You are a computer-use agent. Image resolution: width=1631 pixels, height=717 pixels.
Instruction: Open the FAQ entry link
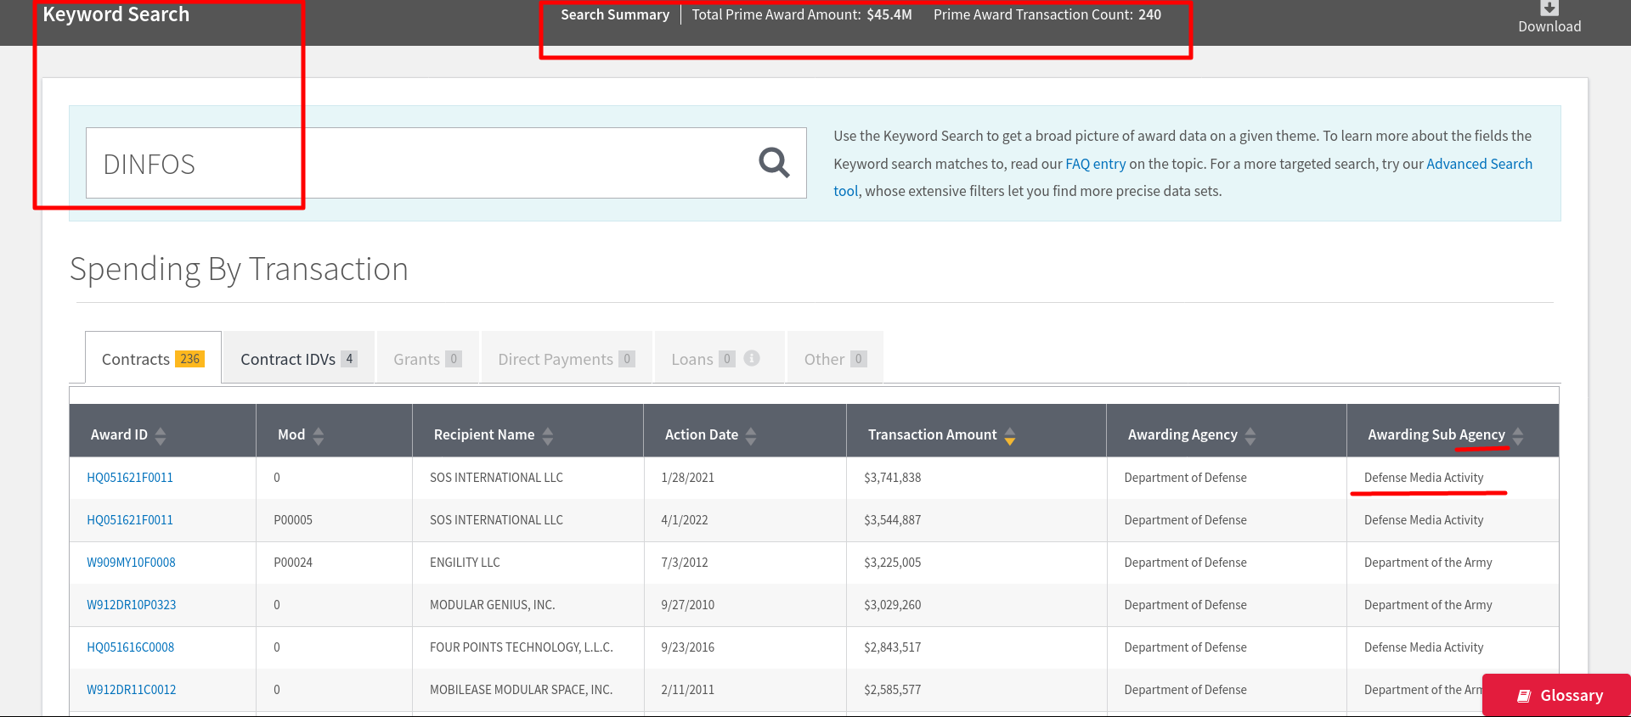(1095, 164)
